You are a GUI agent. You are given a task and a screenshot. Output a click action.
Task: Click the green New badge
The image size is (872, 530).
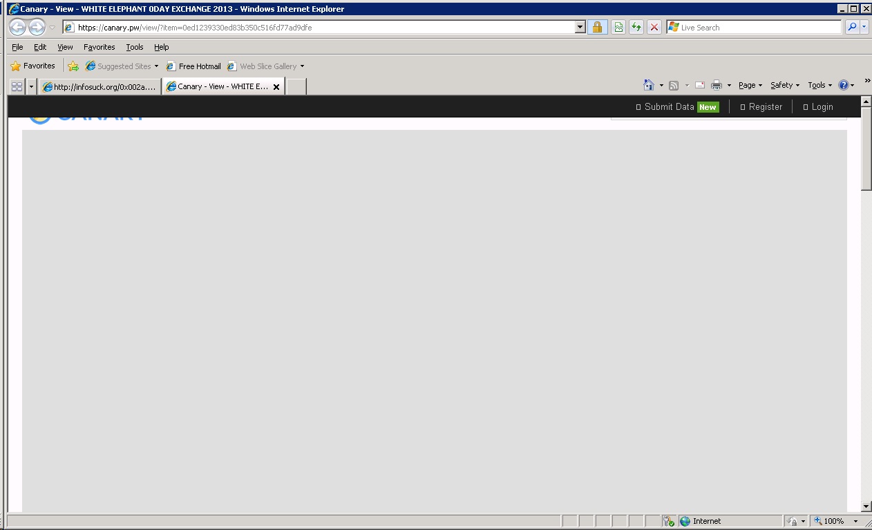[708, 107]
